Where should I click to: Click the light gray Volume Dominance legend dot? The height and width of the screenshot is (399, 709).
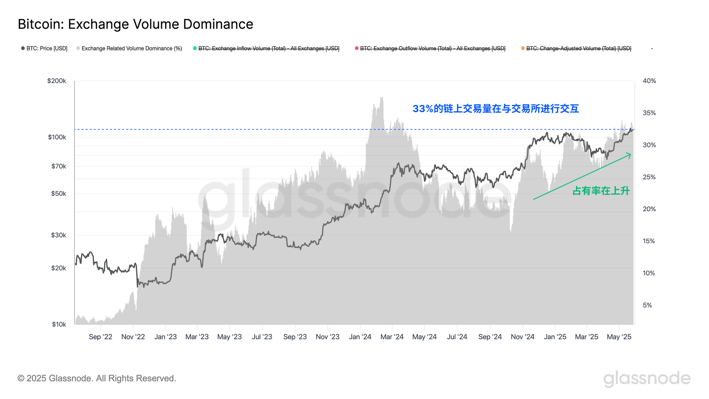coord(78,48)
